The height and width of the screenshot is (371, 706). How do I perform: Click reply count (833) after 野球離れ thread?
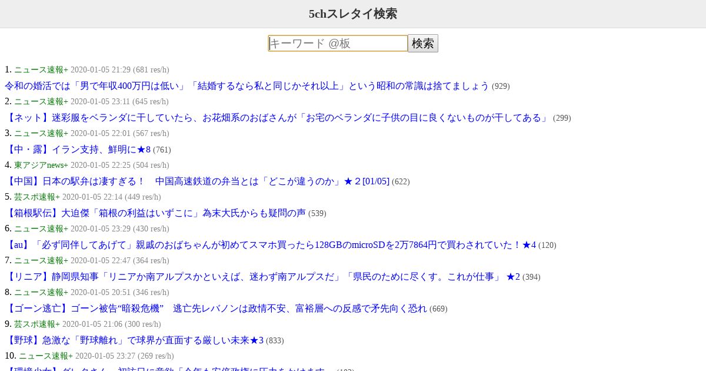(275, 341)
